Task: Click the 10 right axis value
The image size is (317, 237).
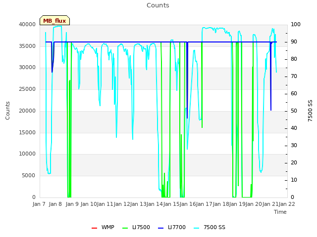Action: coord(294,180)
